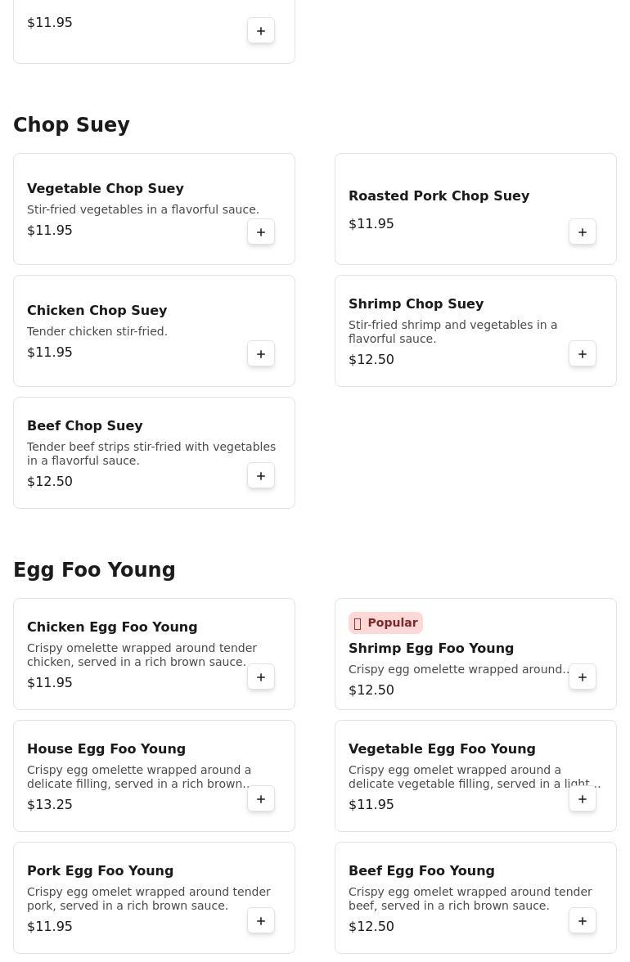Screen dimensions: 630x962
Task: Open Beef Egg Foo Young item description
Action: pos(470,898)
